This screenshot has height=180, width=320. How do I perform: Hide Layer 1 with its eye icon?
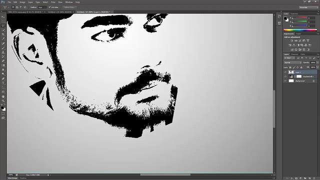coord(285,72)
